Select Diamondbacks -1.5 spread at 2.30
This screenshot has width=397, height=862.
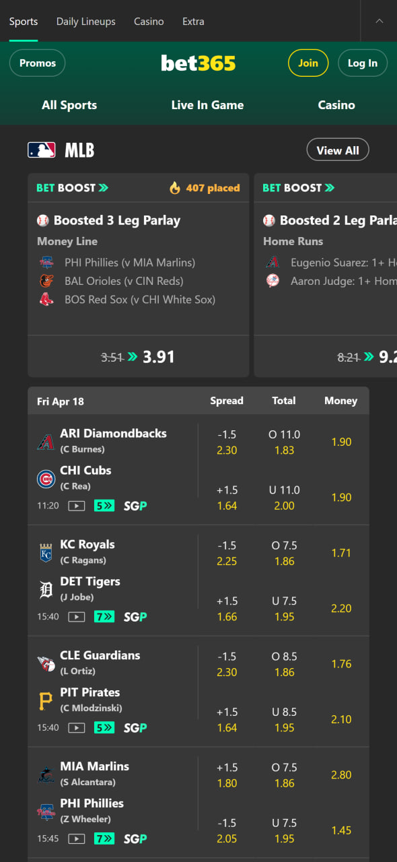(x=227, y=442)
